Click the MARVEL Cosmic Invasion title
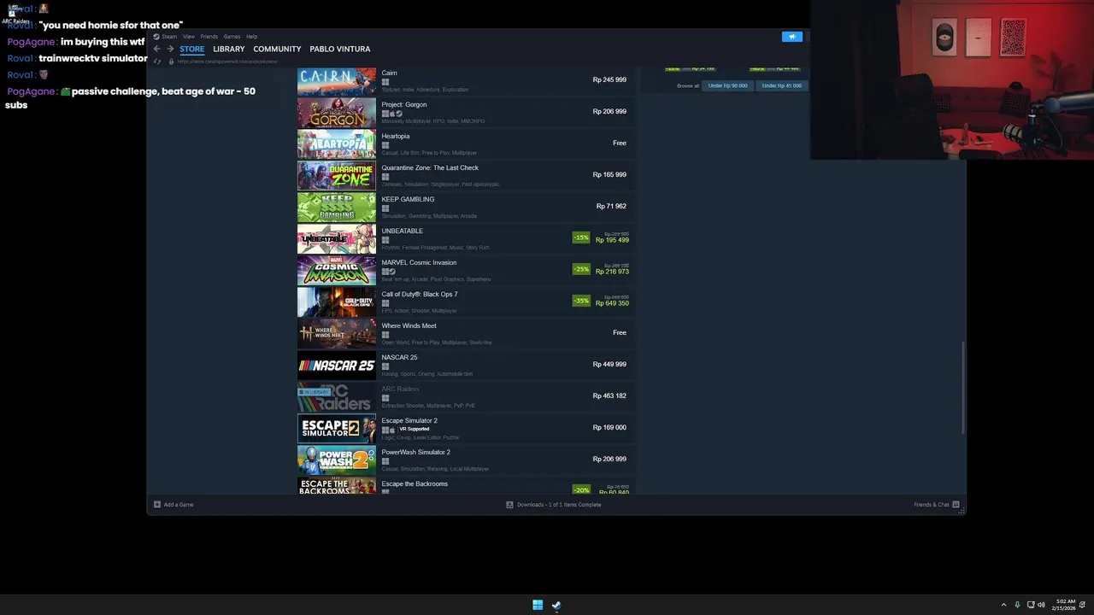1094x615 pixels. 419,262
